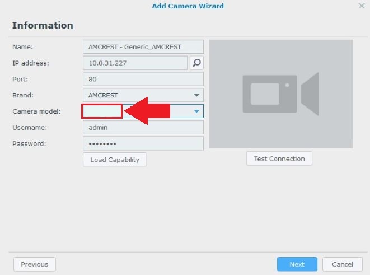Click the Name input field
Image resolution: width=370 pixels, height=275 pixels.
point(143,46)
